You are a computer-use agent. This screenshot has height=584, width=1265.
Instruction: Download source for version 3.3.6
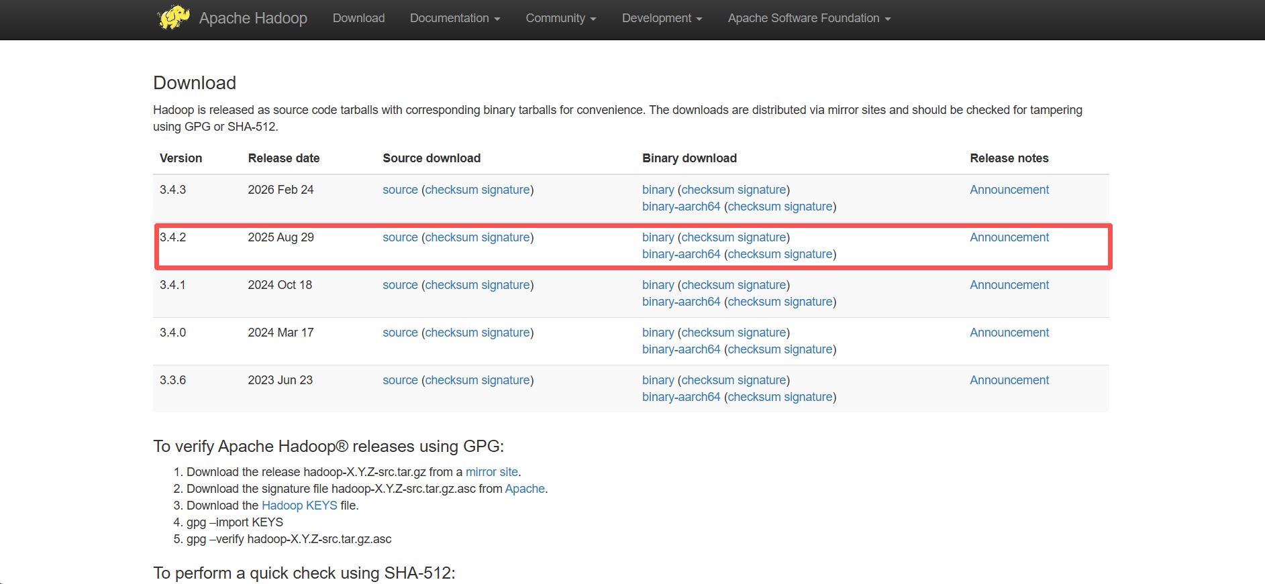(x=400, y=380)
